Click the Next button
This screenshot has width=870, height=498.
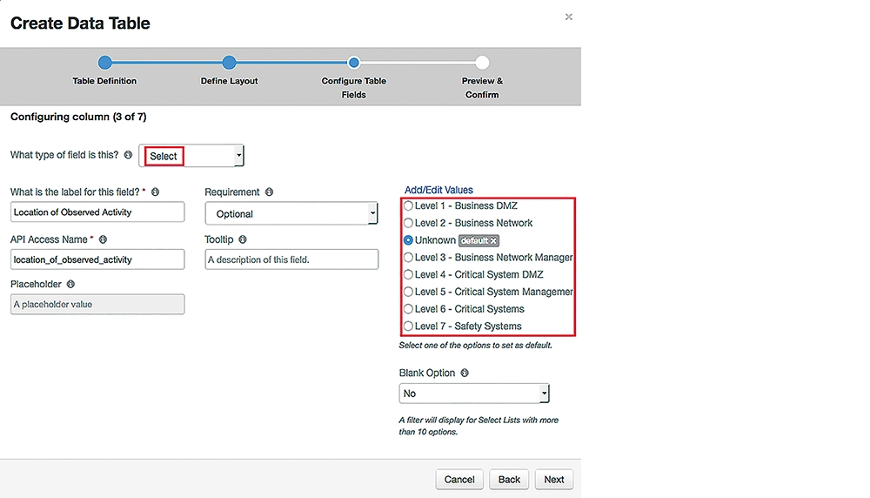point(553,480)
